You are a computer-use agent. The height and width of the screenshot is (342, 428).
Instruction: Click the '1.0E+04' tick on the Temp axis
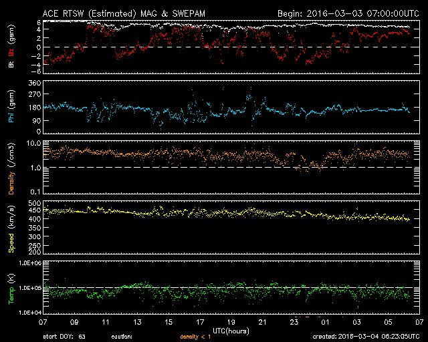(x=30, y=313)
